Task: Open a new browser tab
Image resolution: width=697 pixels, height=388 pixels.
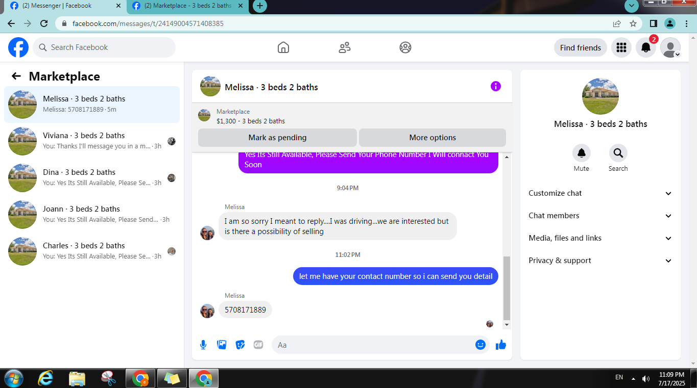Action: point(260,6)
